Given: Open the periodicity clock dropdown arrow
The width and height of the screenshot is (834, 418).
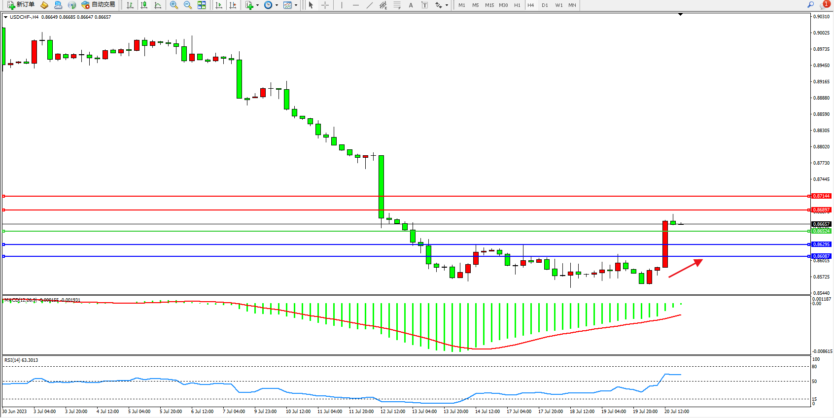Looking at the screenshot, I should (277, 5).
